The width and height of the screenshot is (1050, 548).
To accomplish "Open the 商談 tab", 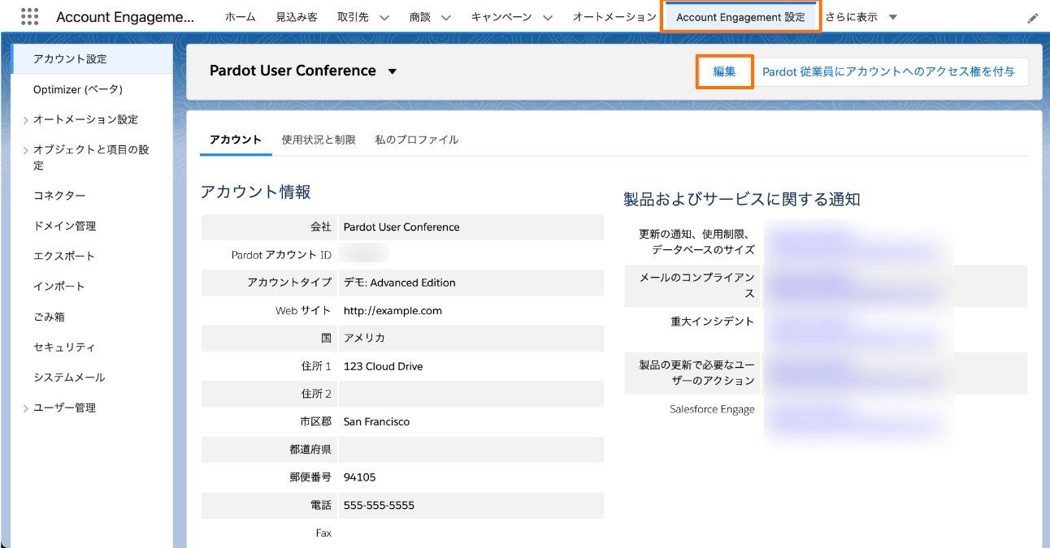I will click(420, 17).
